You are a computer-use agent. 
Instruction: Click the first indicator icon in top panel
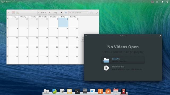[152, 2]
